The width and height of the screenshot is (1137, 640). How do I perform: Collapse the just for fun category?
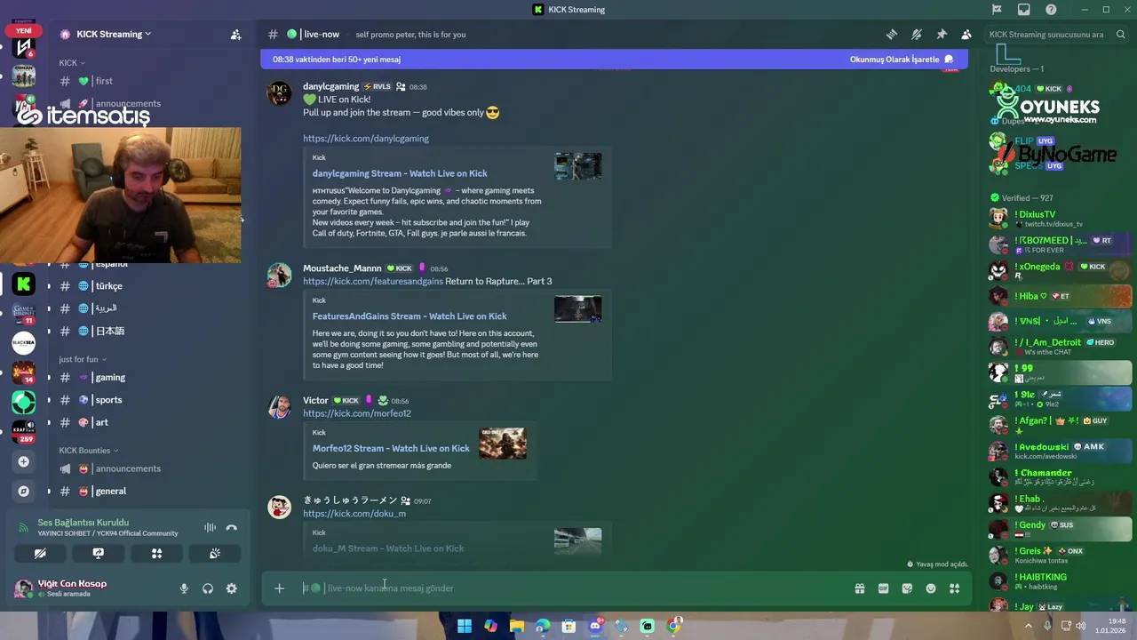(83, 359)
